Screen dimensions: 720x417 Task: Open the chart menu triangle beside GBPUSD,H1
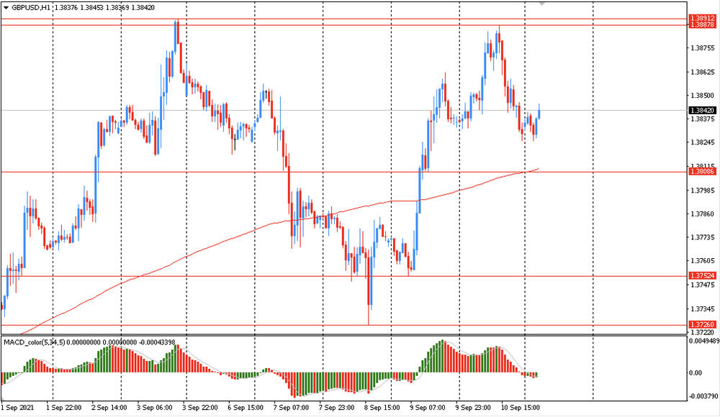(x=6, y=8)
